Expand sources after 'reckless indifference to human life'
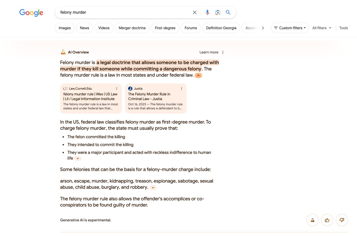 click(x=78, y=159)
